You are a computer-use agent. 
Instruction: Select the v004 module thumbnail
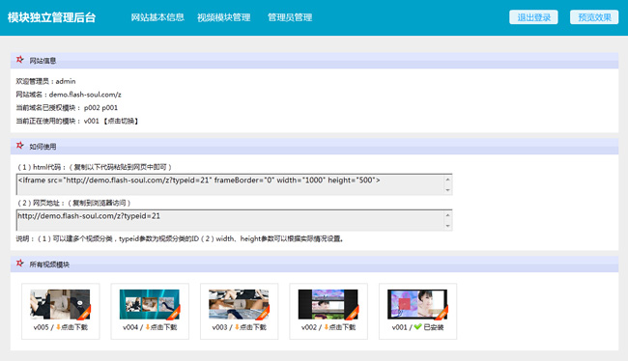click(x=150, y=304)
